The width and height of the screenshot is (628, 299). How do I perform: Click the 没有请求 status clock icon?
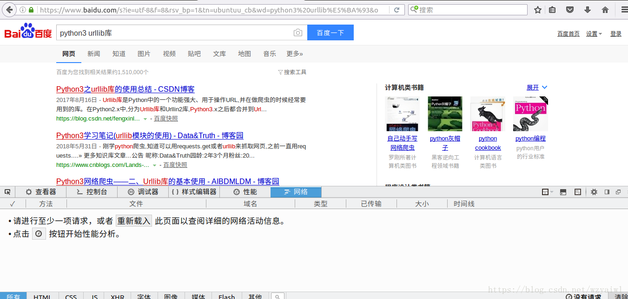pos(569,297)
